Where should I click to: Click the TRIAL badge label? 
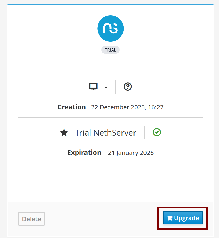[110, 50]
